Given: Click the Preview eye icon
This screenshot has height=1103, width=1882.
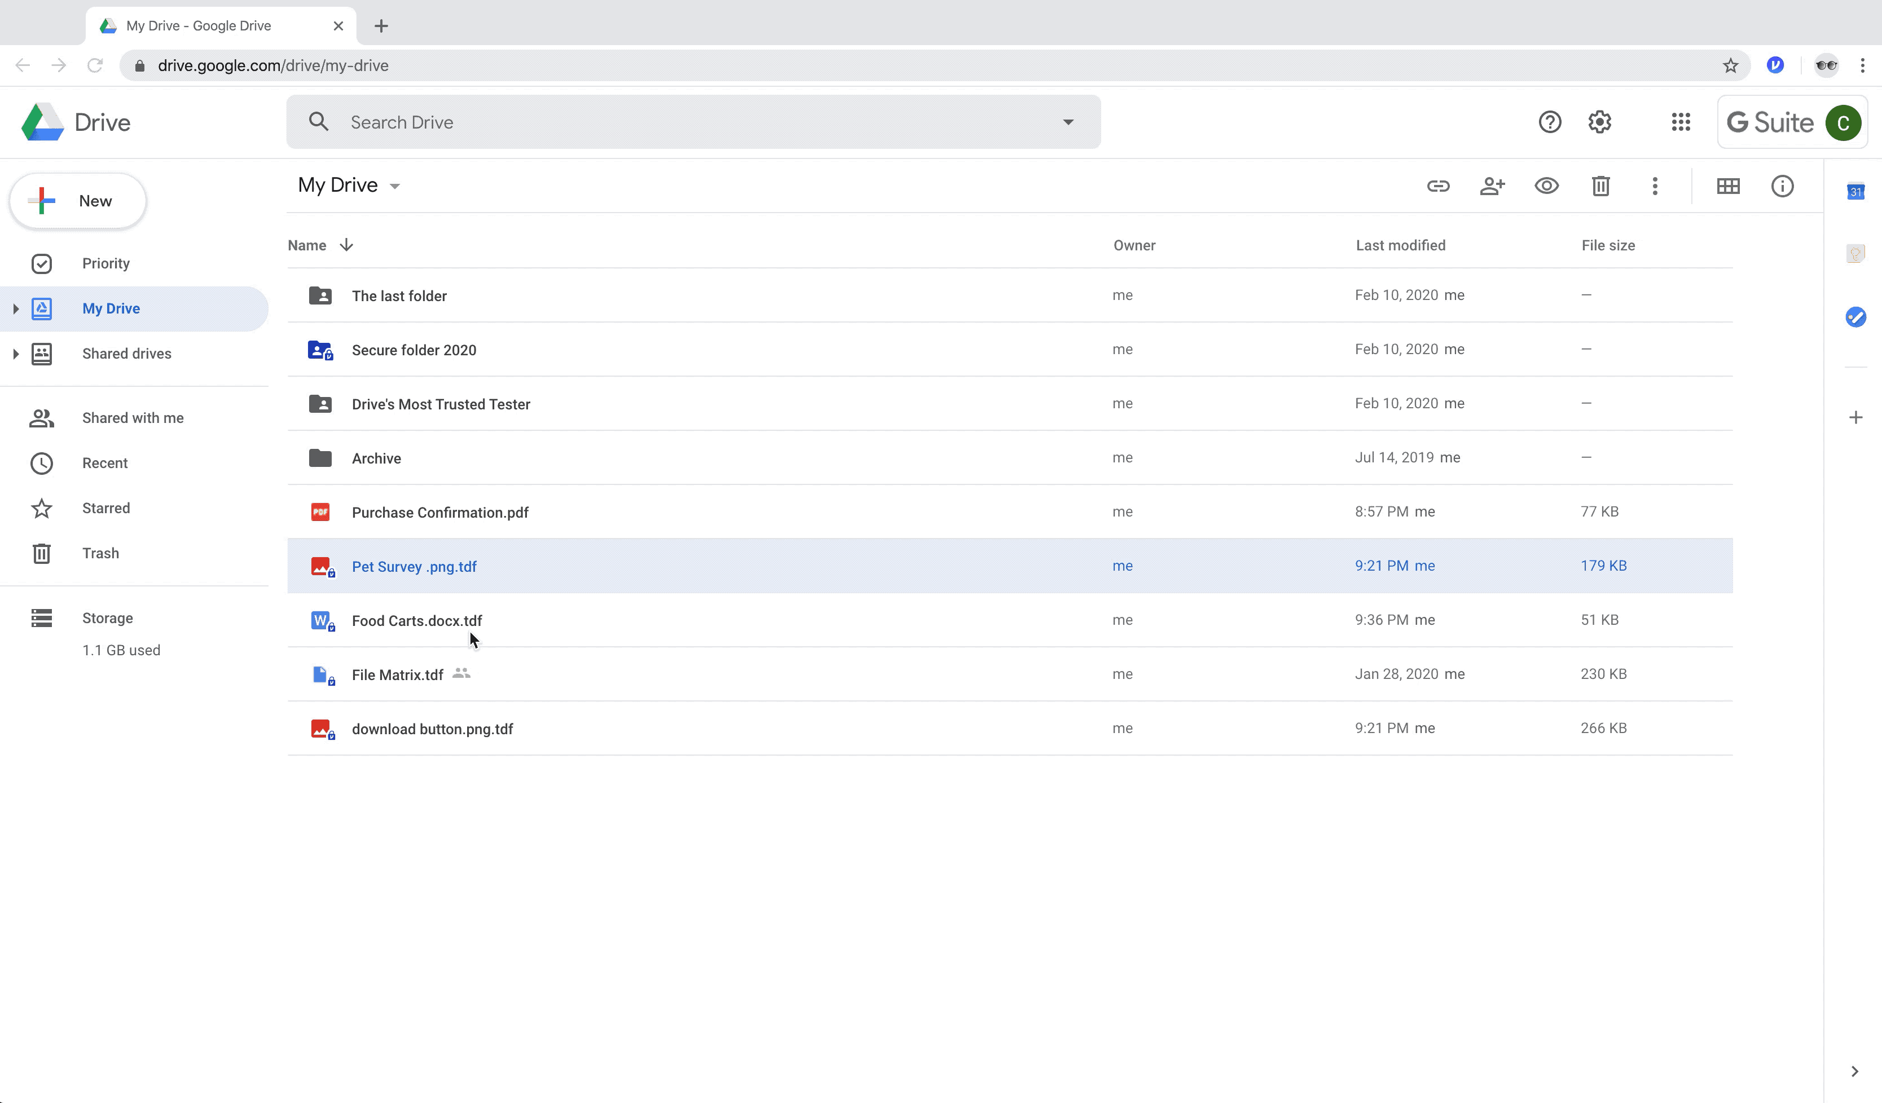Looking at the screenshot, I should tap(1546, 186).
